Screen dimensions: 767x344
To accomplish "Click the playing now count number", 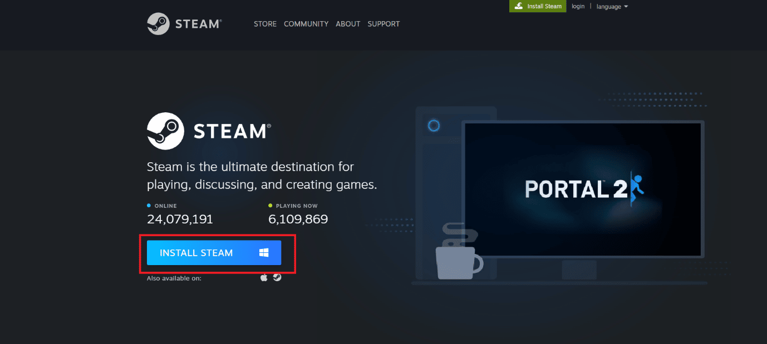I will point(298,219).
